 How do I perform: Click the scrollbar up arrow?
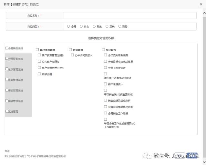coord(204,13)
